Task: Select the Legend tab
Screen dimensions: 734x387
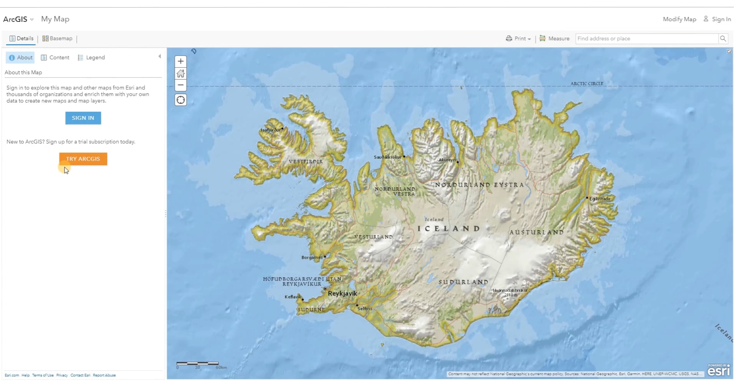Action: pyautogui.click(x=91, y=58)
